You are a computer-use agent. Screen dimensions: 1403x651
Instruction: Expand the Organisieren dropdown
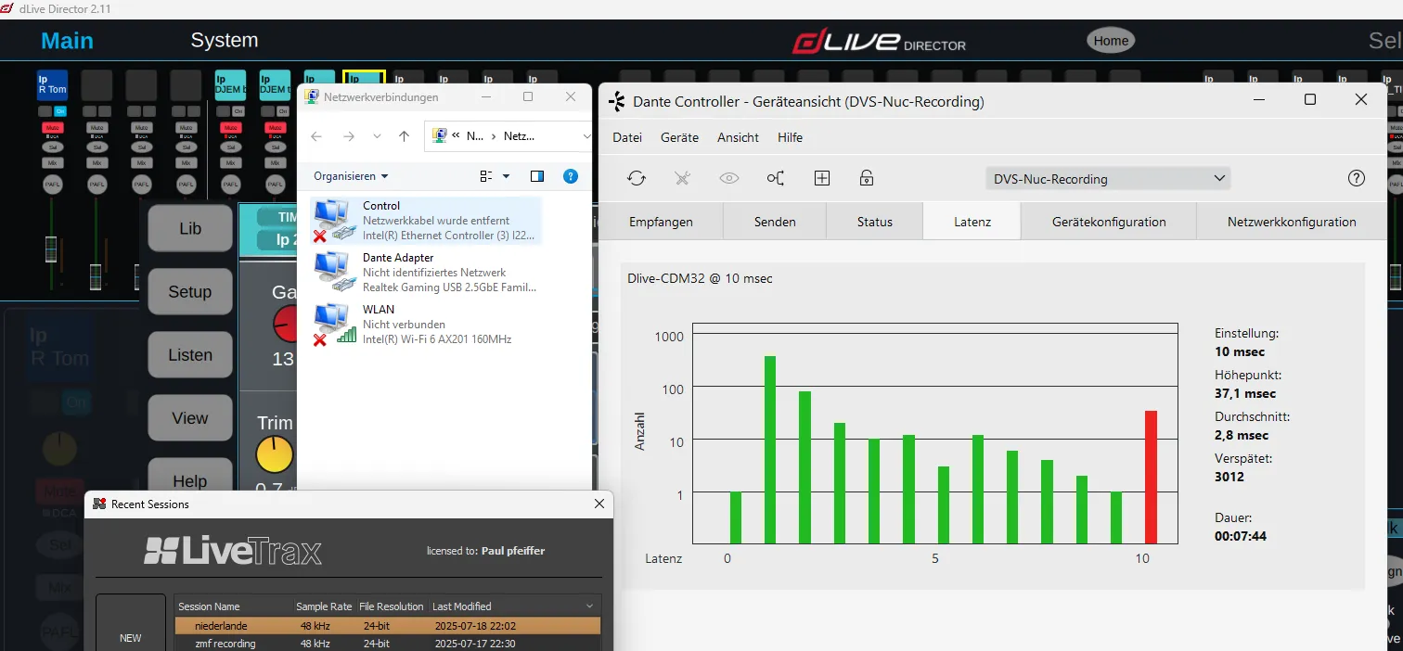(351, 176)
